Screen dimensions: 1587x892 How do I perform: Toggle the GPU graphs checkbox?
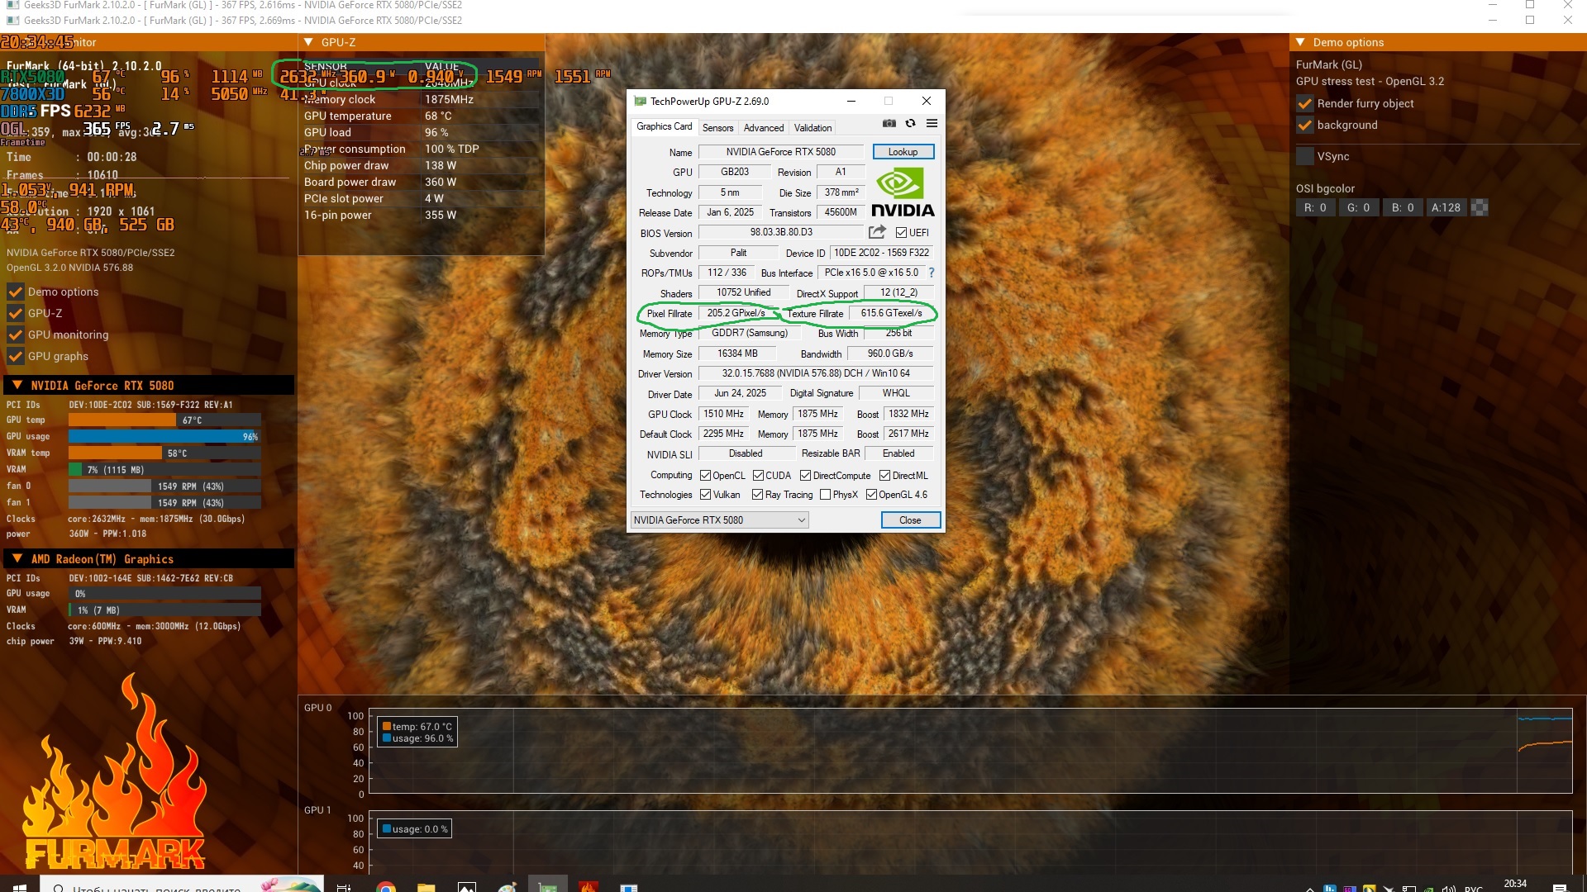coord(15,356)
